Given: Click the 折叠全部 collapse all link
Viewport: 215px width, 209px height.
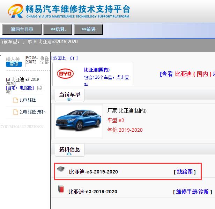Looking at the screenshot, I should point(44,60).
